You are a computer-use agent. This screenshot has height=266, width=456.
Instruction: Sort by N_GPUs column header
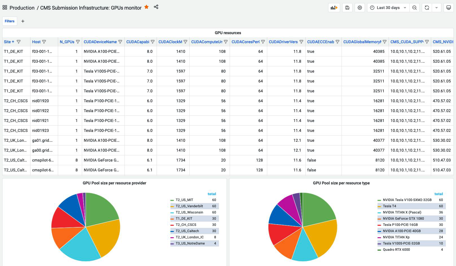click(x=67, y=42)
